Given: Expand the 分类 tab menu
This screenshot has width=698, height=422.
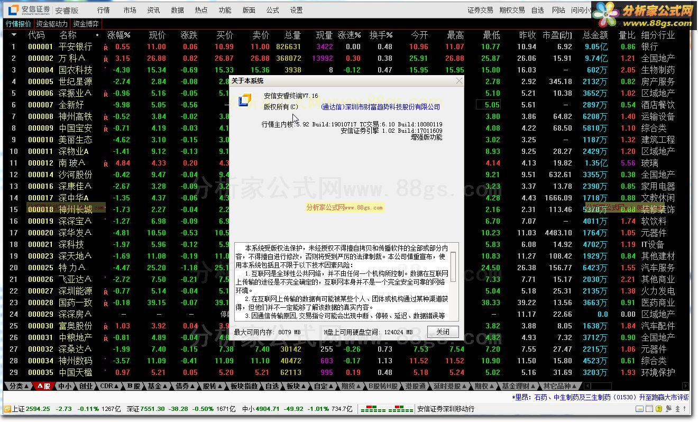Looking at the screenshot, I should [20, 386].
